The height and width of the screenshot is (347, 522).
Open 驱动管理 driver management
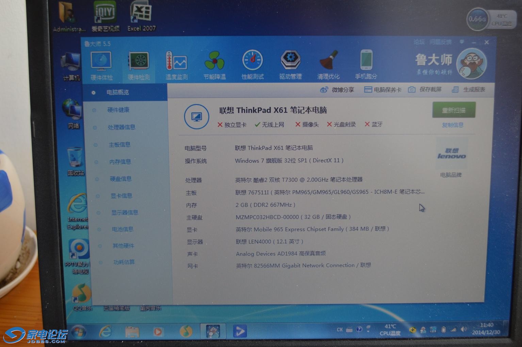[290, 65]
